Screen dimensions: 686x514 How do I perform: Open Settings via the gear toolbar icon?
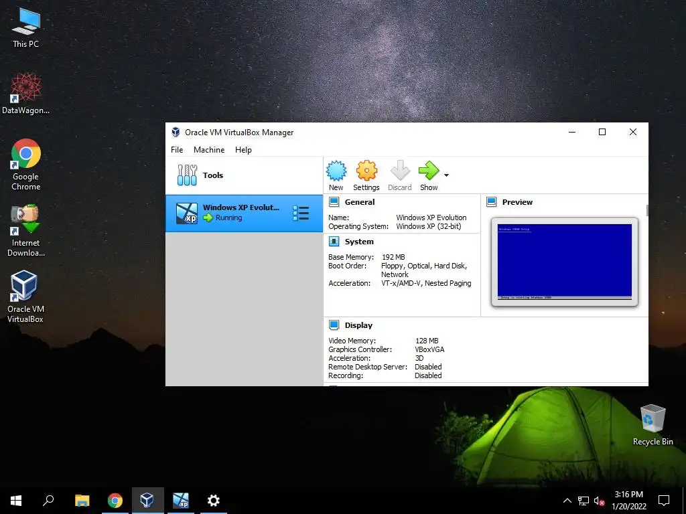[366, 171]
